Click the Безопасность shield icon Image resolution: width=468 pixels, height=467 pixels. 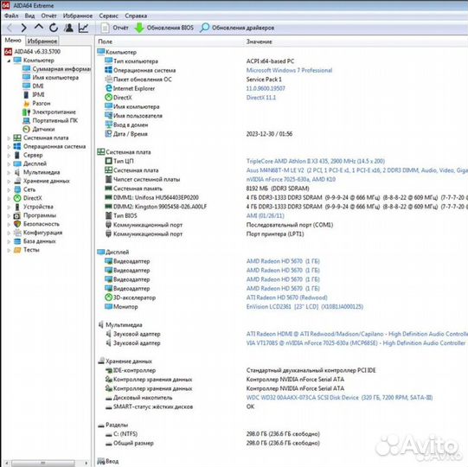click(x=17, y=224)
